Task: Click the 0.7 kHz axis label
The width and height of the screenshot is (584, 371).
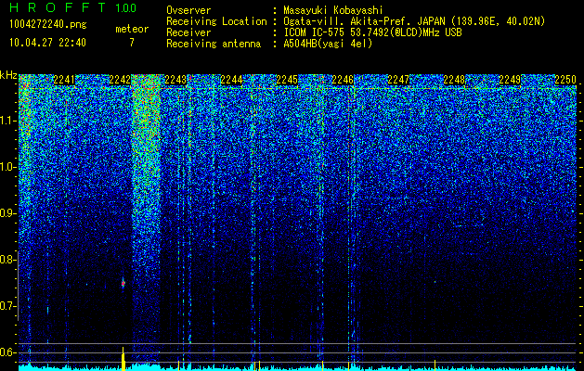Action: 7,306
